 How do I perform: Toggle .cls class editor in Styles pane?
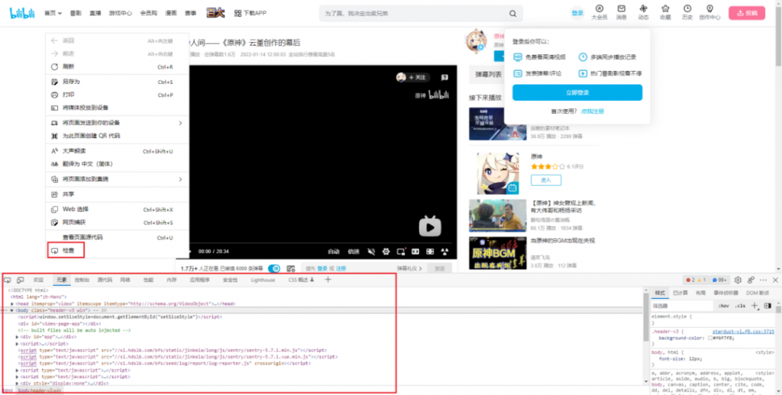(x=740, y=306)
